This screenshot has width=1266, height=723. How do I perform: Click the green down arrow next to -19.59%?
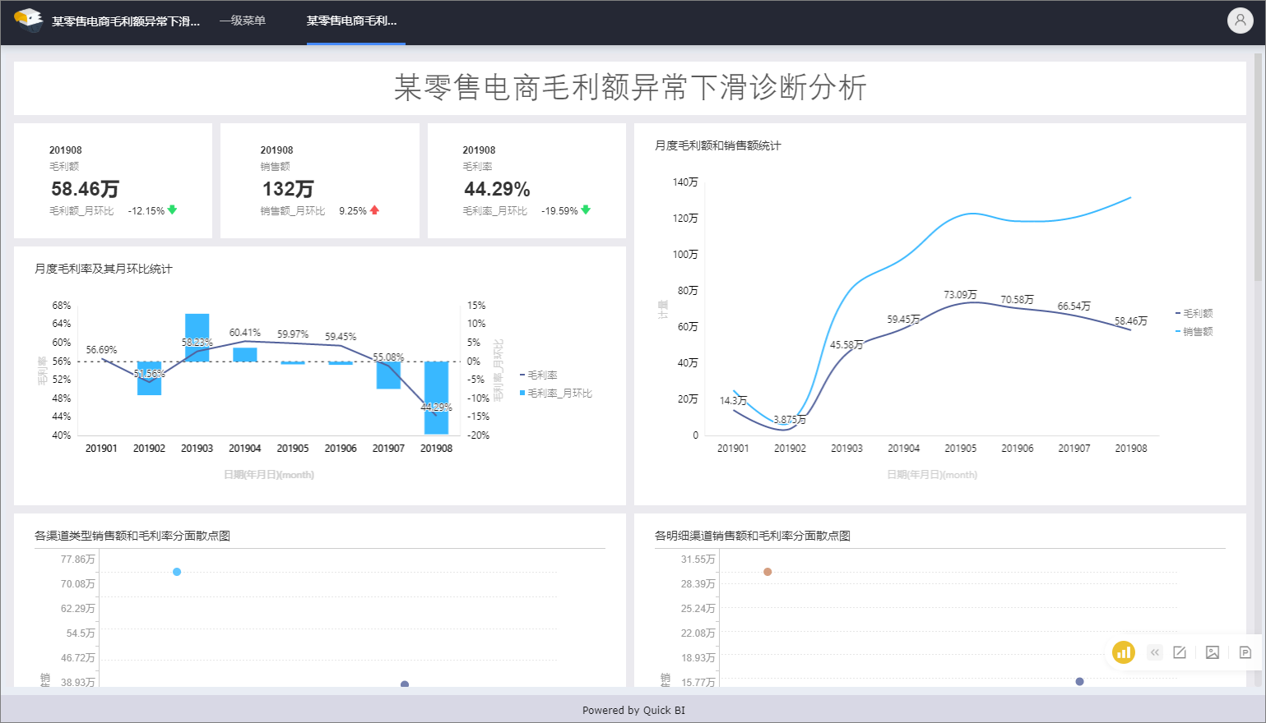(x=586, y=210)
